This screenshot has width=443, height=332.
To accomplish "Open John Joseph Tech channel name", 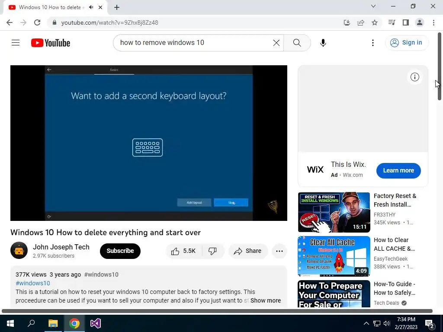I will 61,247.
